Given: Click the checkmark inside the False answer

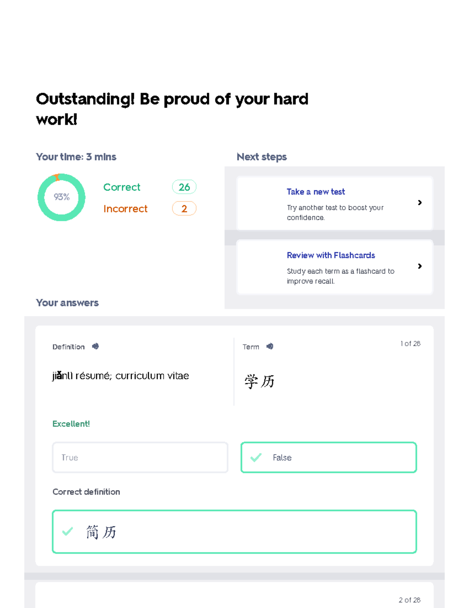Looking at the screenshot, I should click(x=256, y=457).
